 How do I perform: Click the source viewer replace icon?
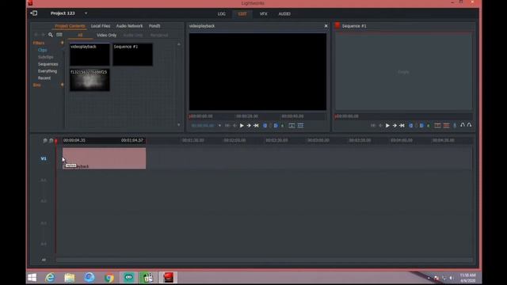(300, 125)
